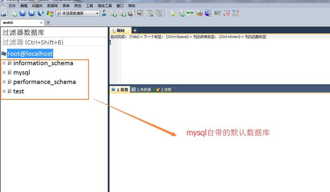Viewport: 330px width, 192px height.
Task: Click Execute and Edit Resultset icon
Action: [x=41, y=13]
